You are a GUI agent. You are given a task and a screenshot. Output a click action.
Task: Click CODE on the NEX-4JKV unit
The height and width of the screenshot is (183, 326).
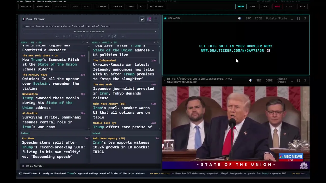(258, 18)
